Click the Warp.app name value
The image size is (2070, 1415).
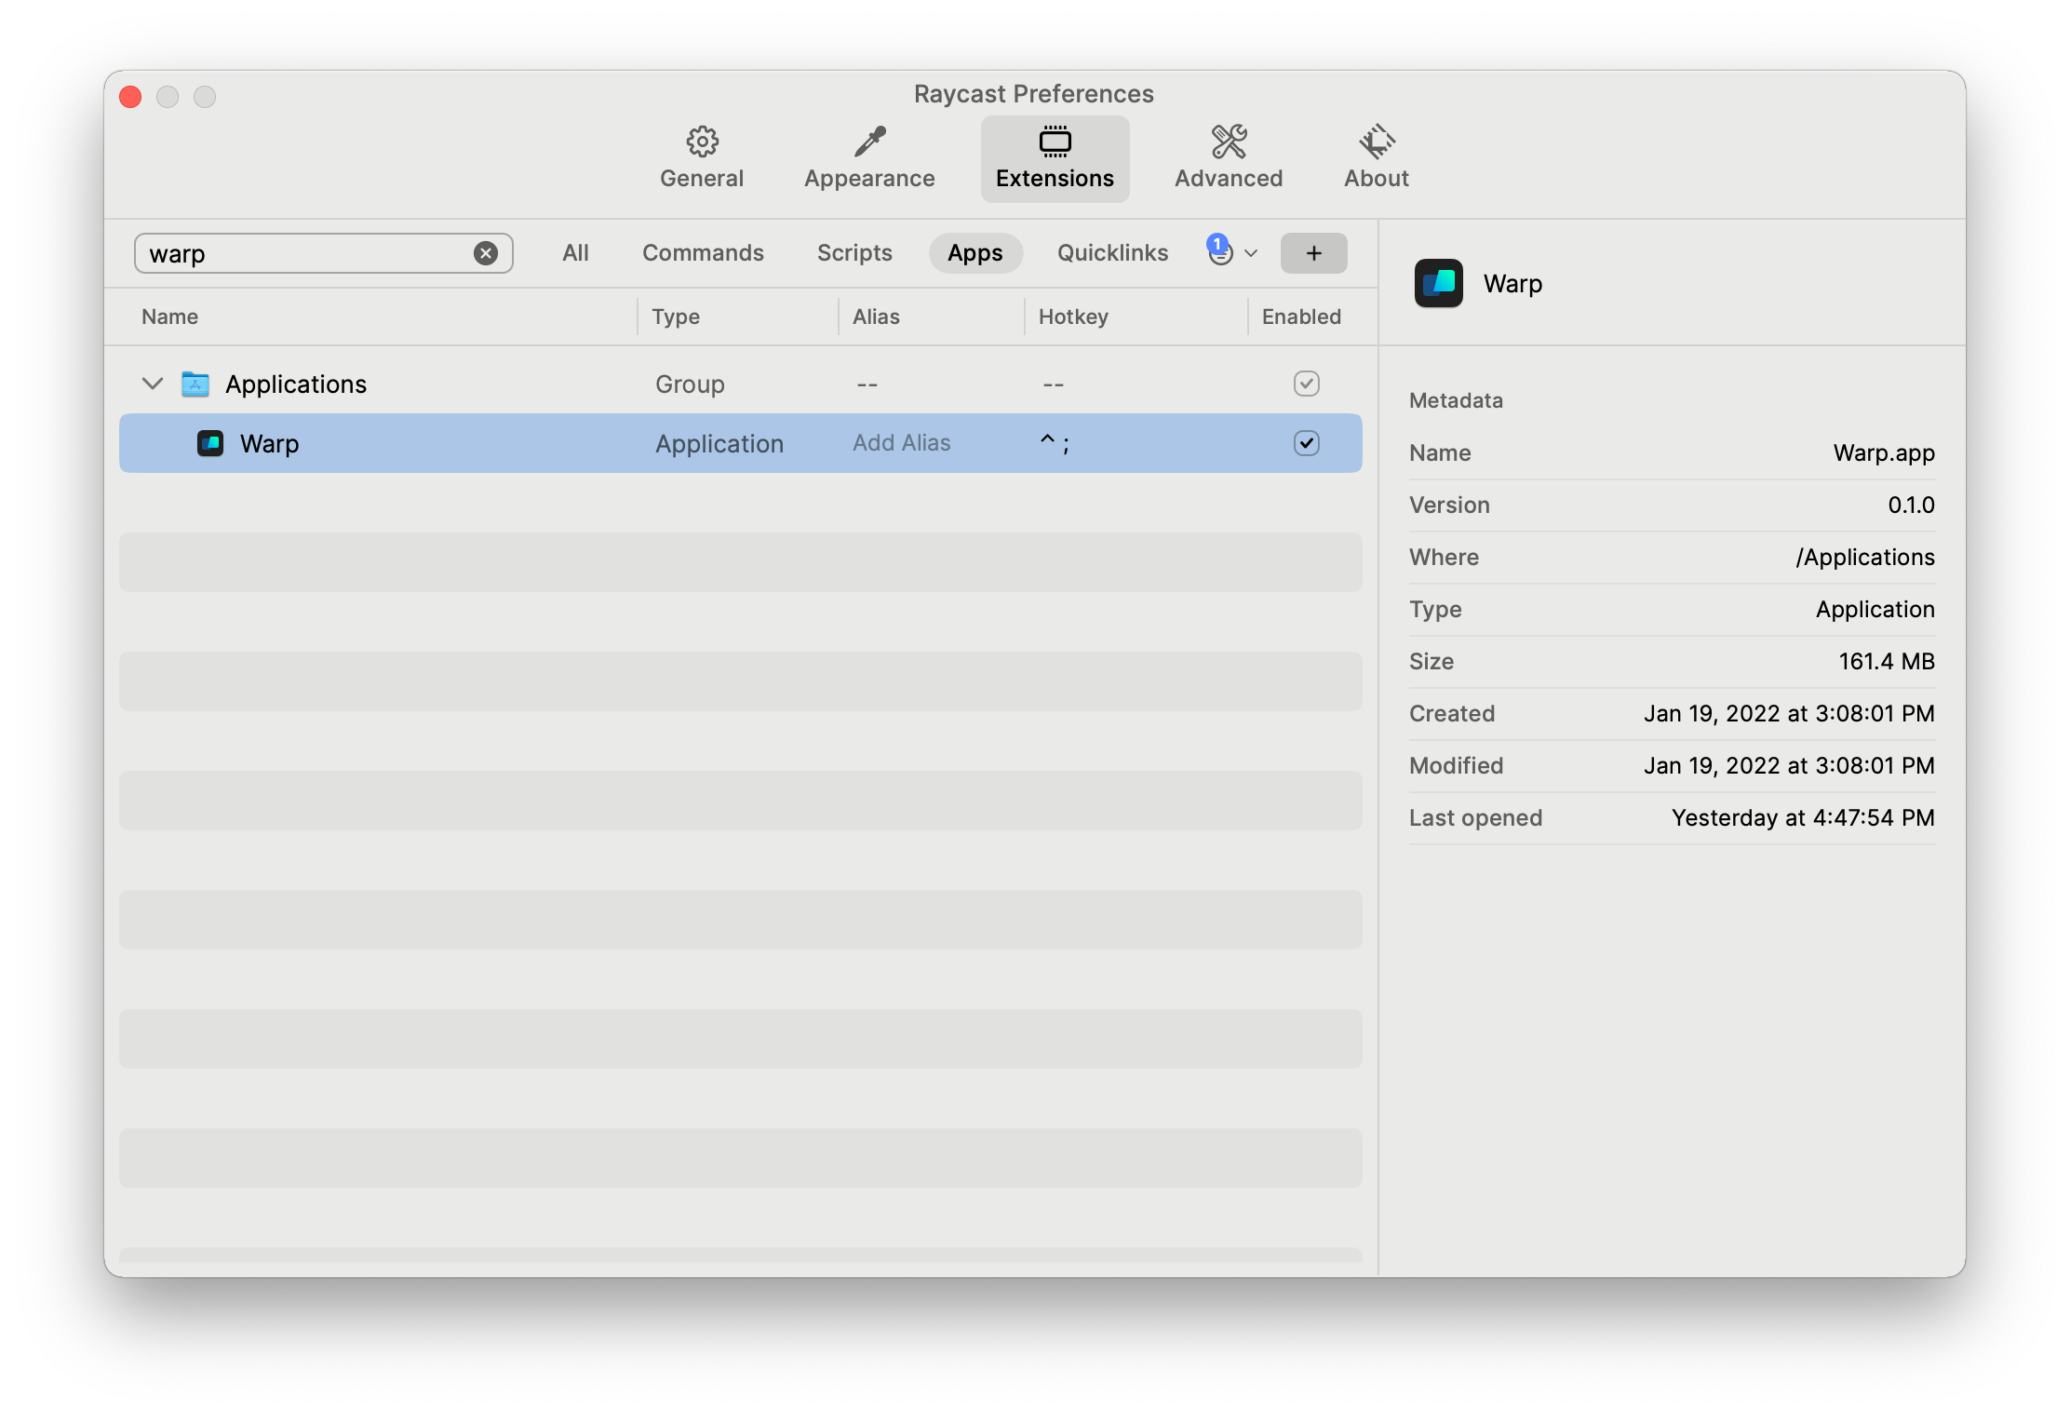click(x=1884, y=452)
